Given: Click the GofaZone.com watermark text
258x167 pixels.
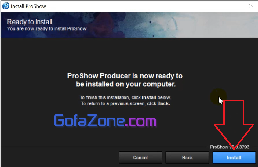Looking at the screenshot, I should (x=105, y=121).
